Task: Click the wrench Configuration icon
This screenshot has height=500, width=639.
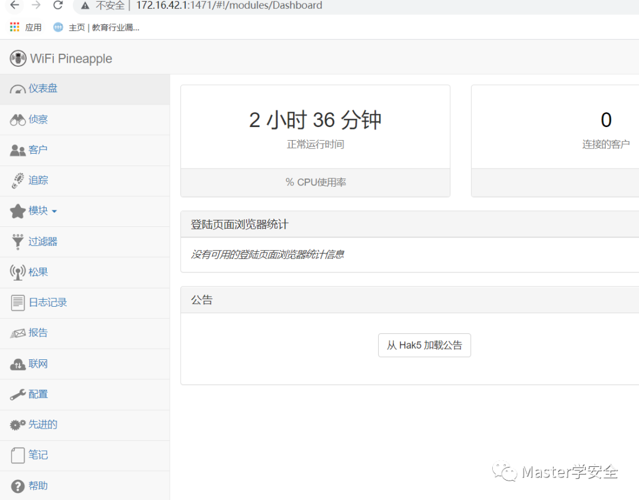Action: coord(18,395)
